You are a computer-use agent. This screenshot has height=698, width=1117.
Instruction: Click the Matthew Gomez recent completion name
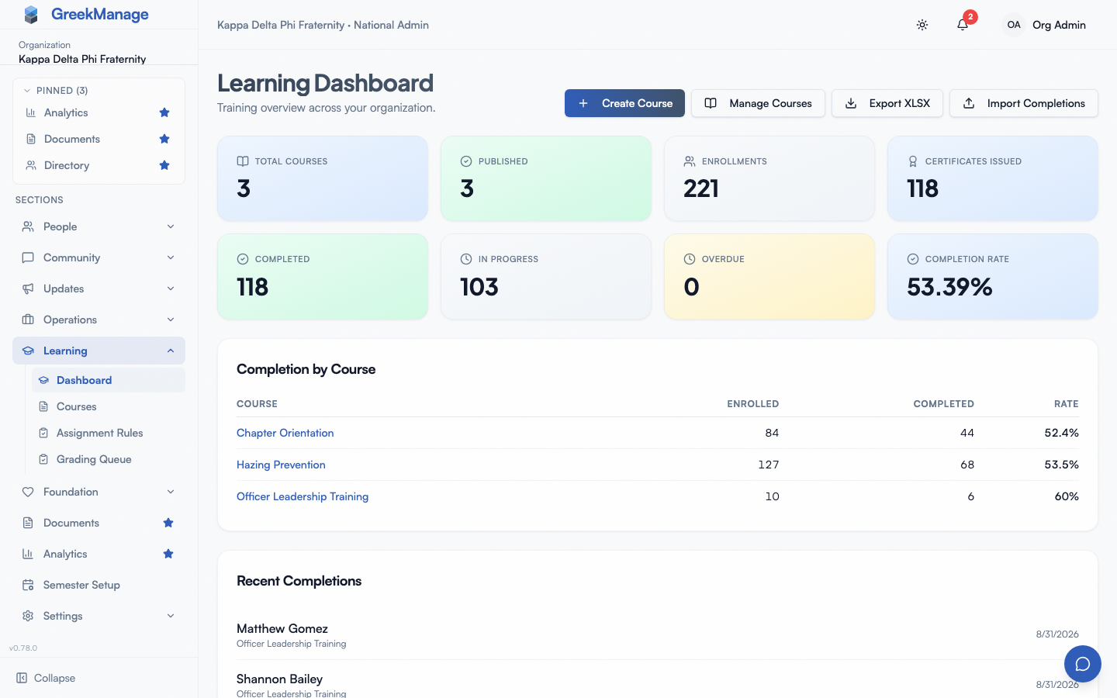click(x=282, y=628)
